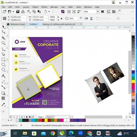The width and height of the screenshot is (137, 137).
Task: Choose the Crop tool
Action: 3,38
